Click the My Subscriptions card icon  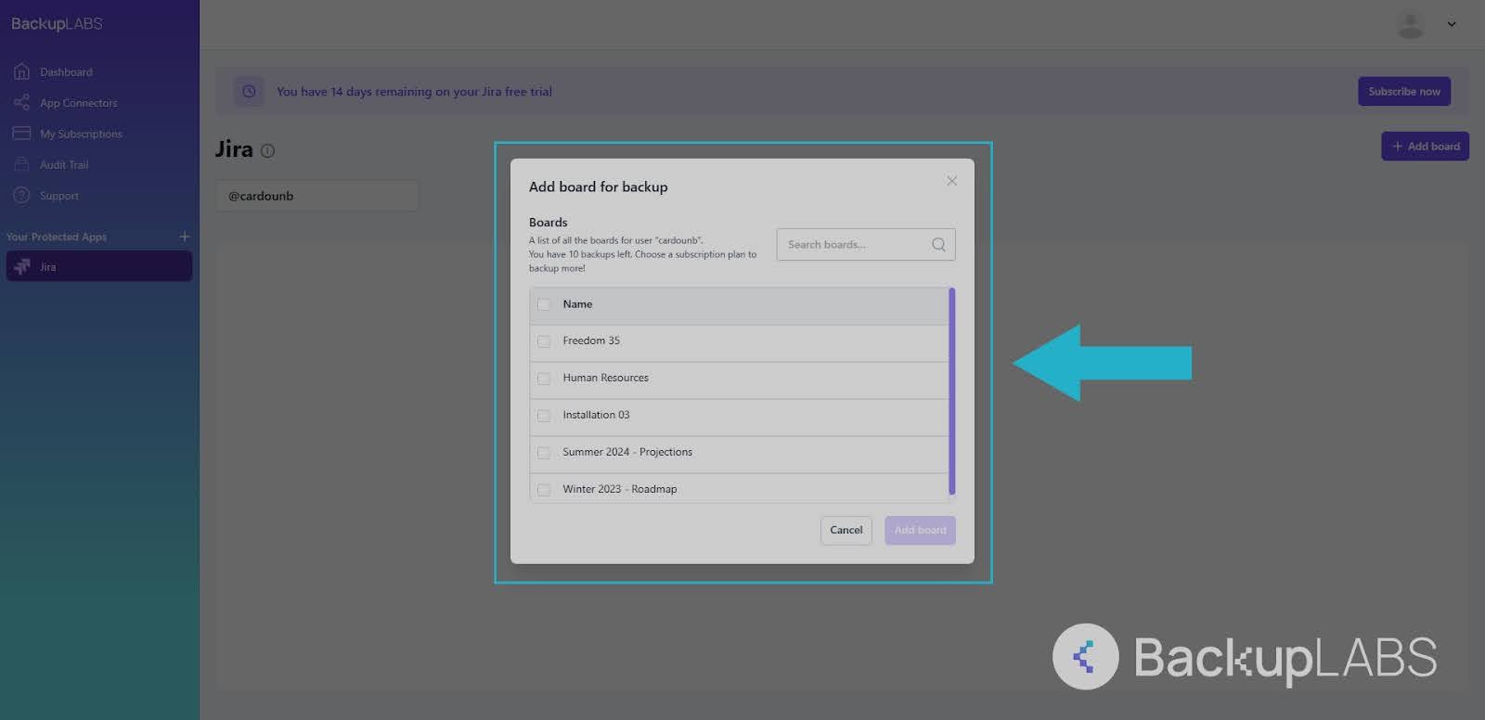(21, 134)
